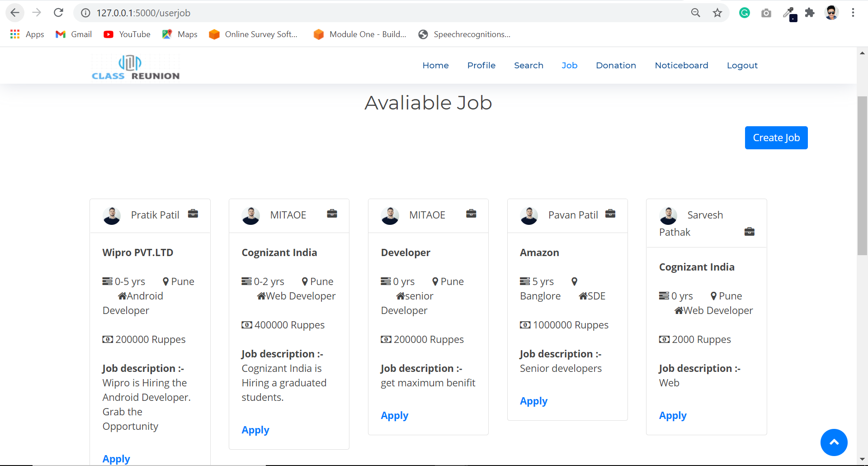Click the pen extension icon in toolbar
868x466 pixels.
coord(789,14)
